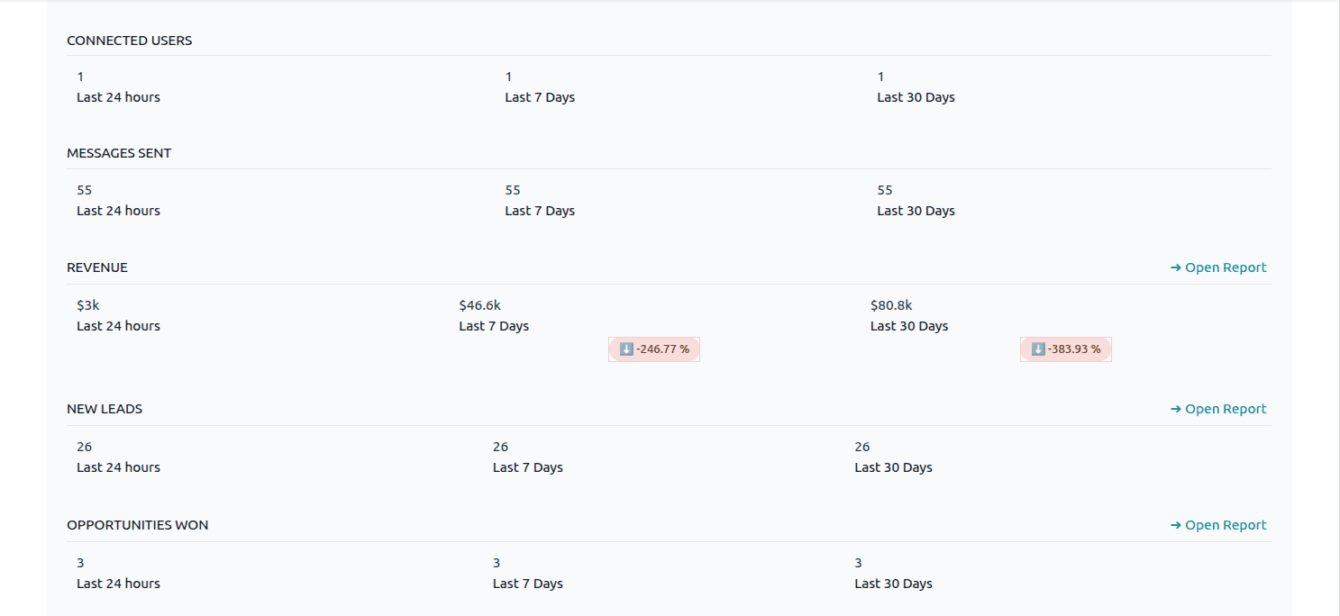Click the $80.8k Last 30 Days revenue value
Viewport: 1340px width, 616px height.
(891, 304)
